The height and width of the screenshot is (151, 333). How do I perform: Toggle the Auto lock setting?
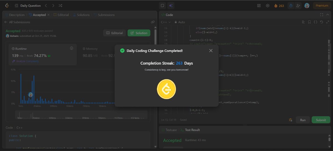180,22
